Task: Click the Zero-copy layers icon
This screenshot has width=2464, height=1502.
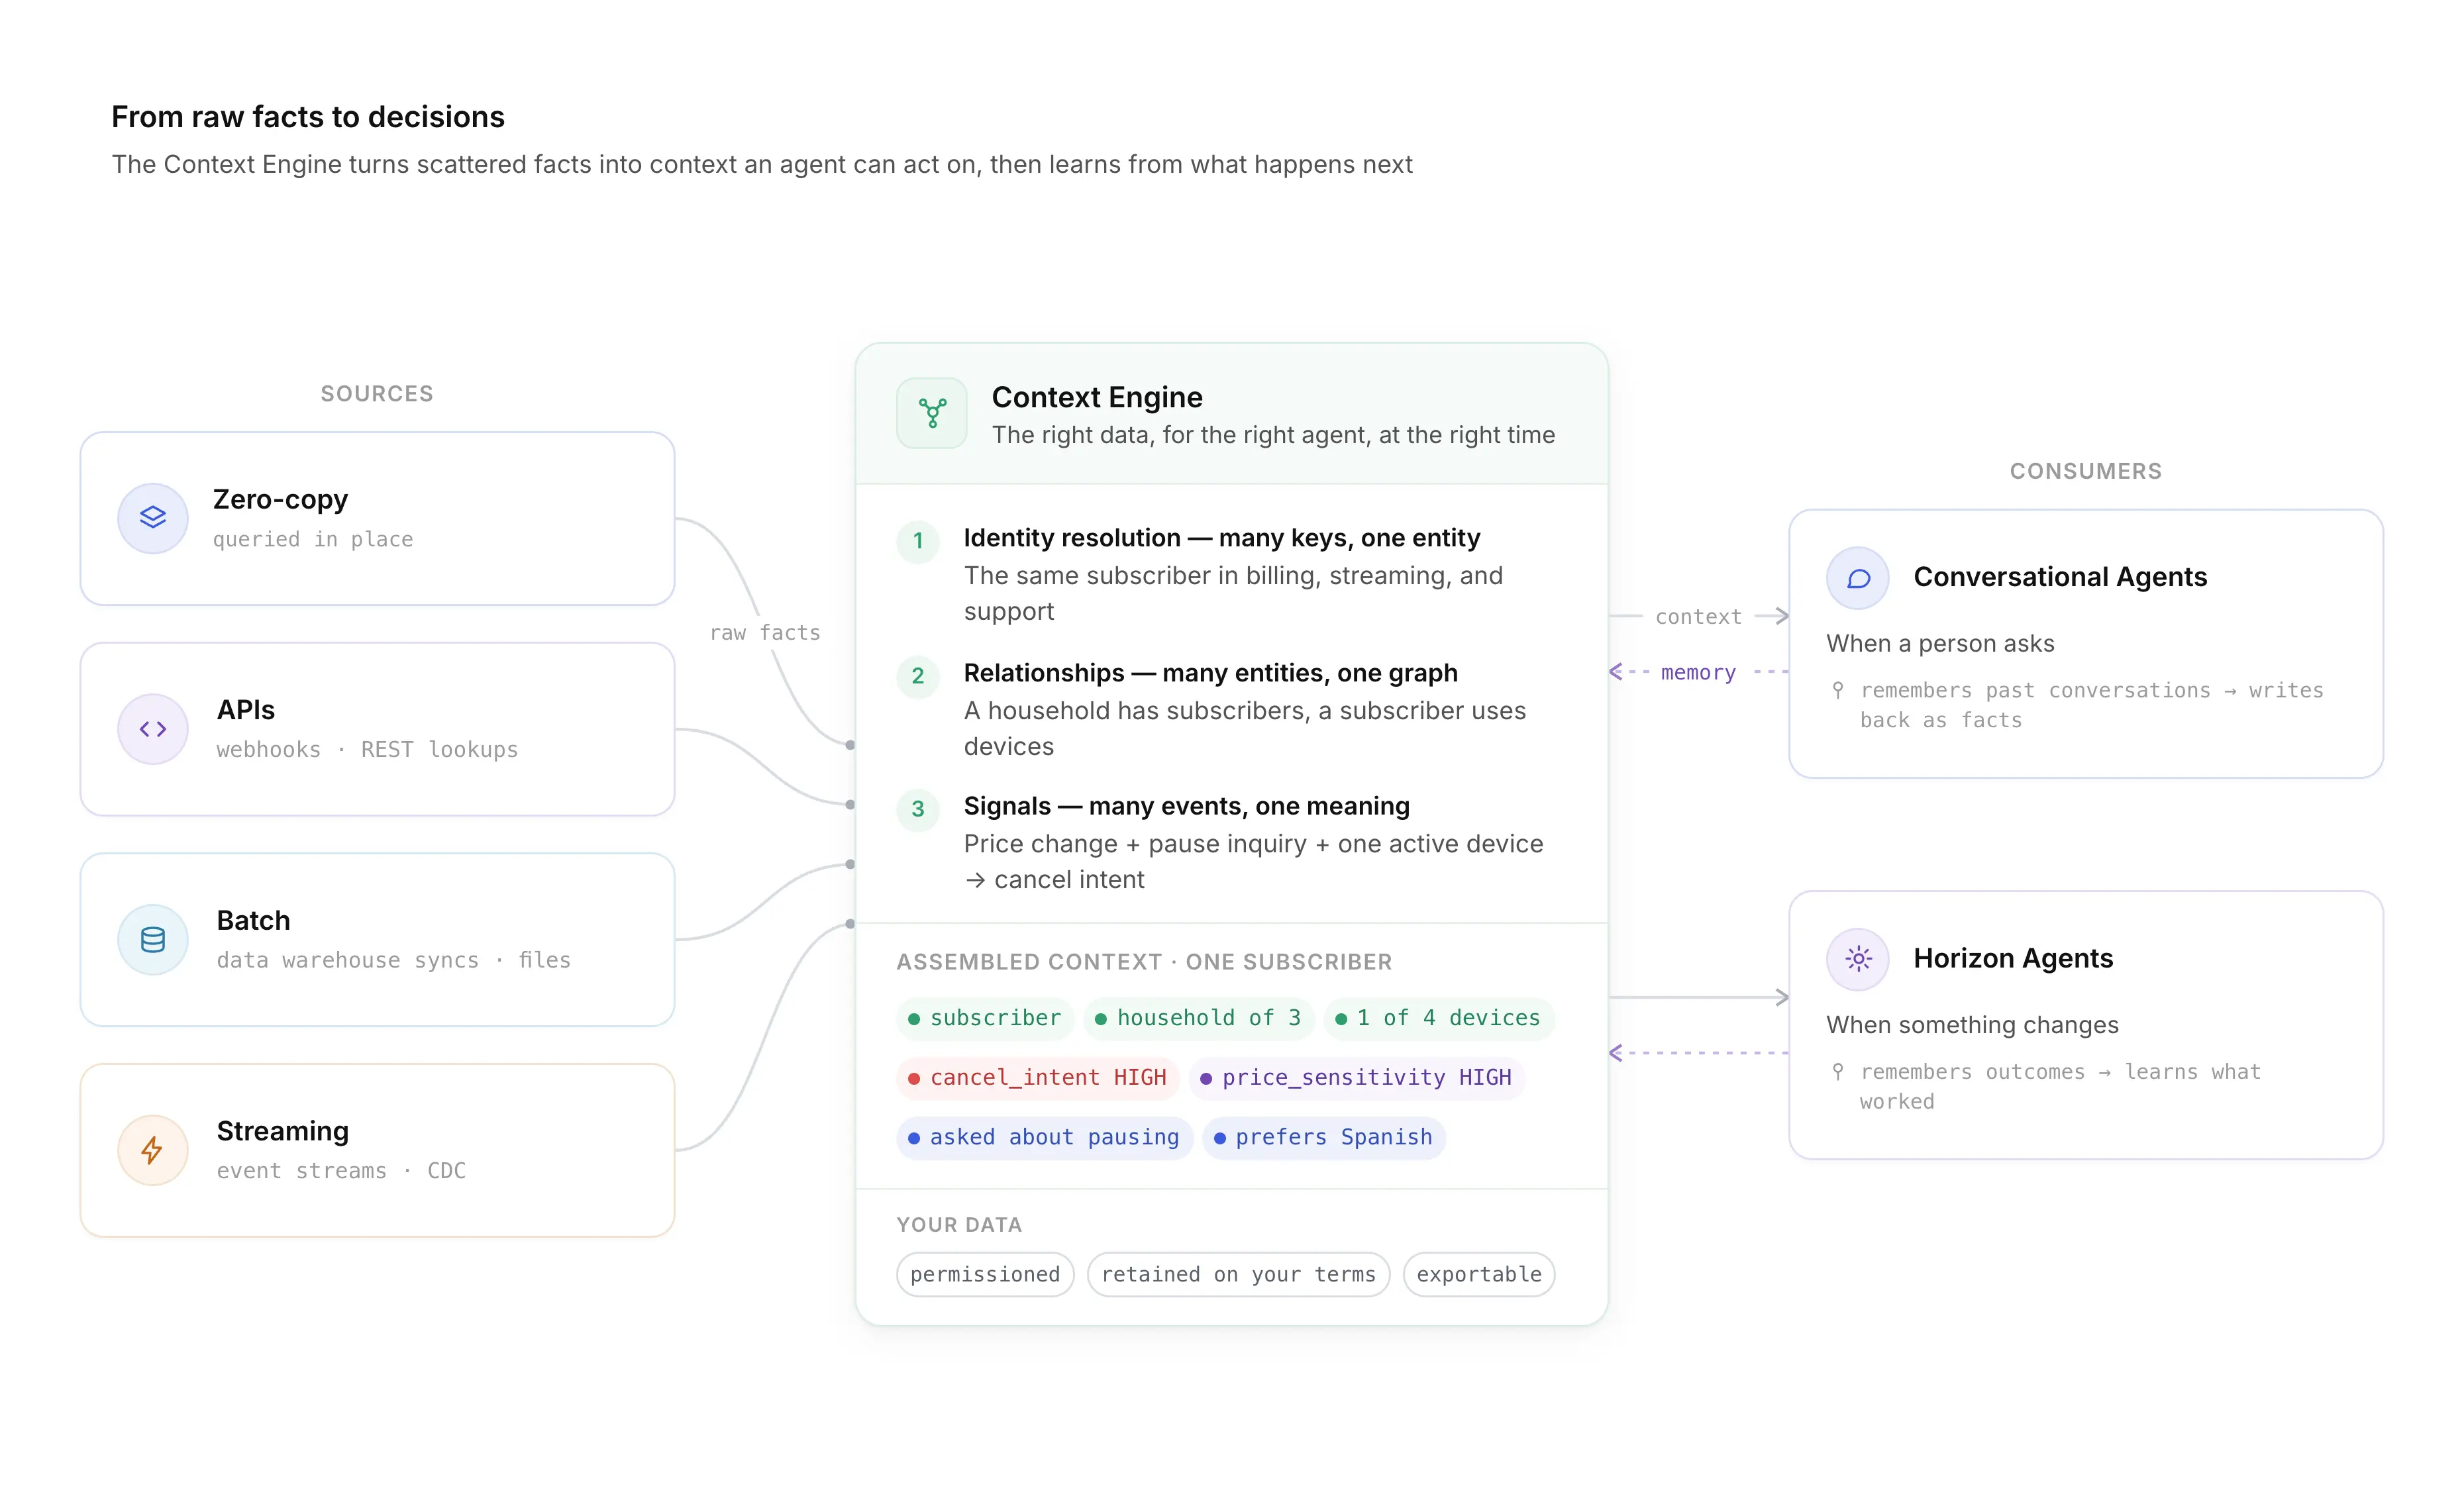Action: pos(152,518)
